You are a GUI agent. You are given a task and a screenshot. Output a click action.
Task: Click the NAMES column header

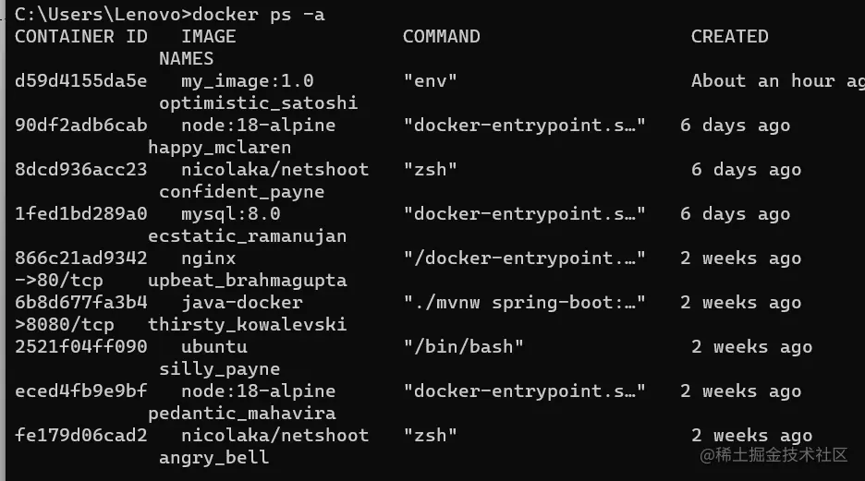coord(186,59)
